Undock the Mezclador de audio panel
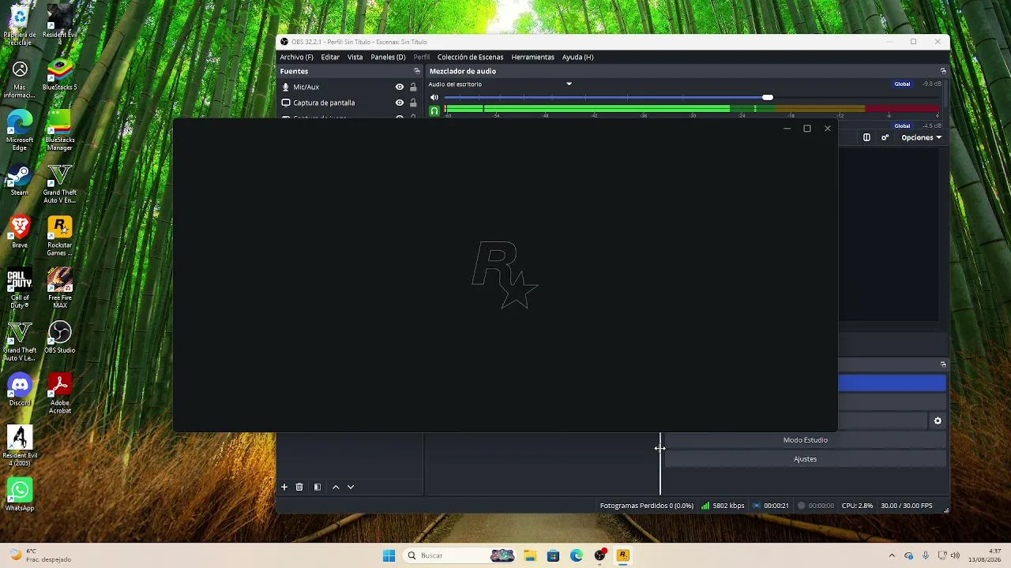The width and height of the screenshot is (1011, 568). pyautogui.click(x=943, y=71)
